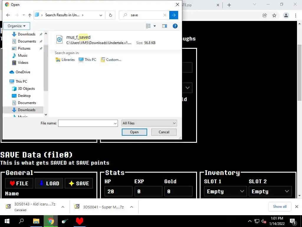
Task: Click the File name input field
Action: (x=86, y=123)
